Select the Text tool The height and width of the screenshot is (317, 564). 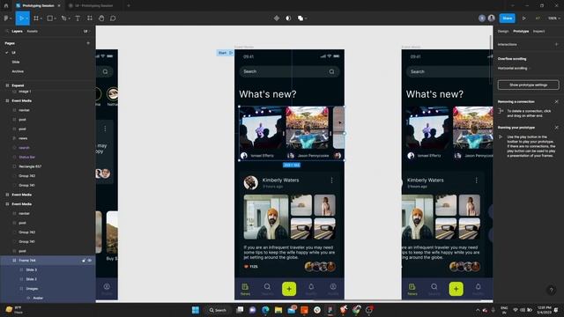pos(78,18)
